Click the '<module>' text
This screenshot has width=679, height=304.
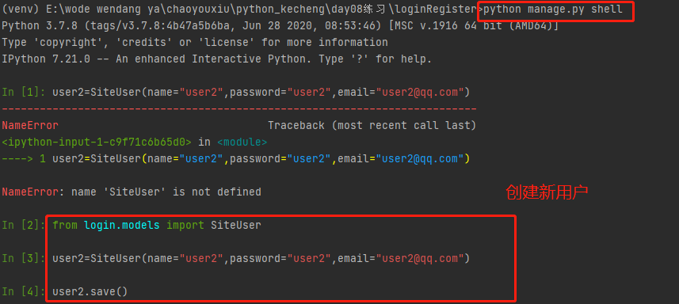242,142
